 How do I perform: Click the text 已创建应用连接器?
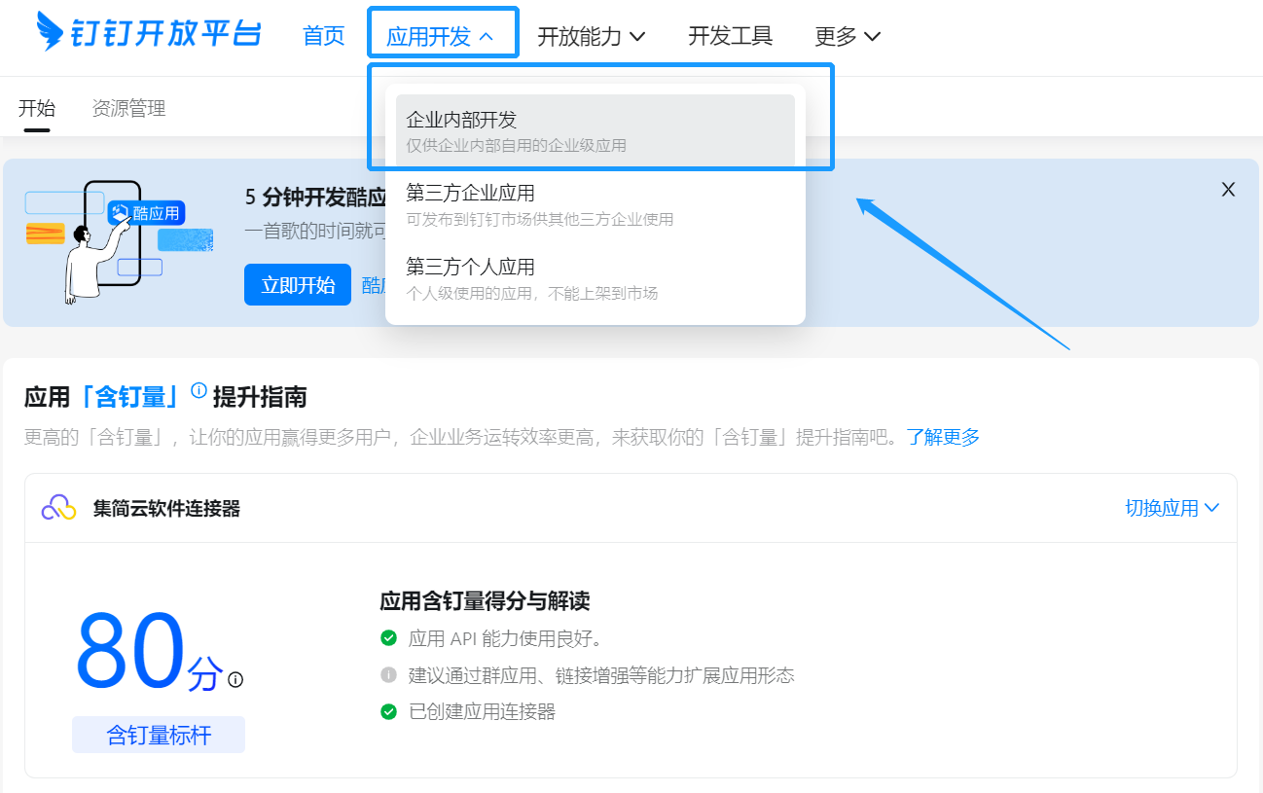point(482,712)
